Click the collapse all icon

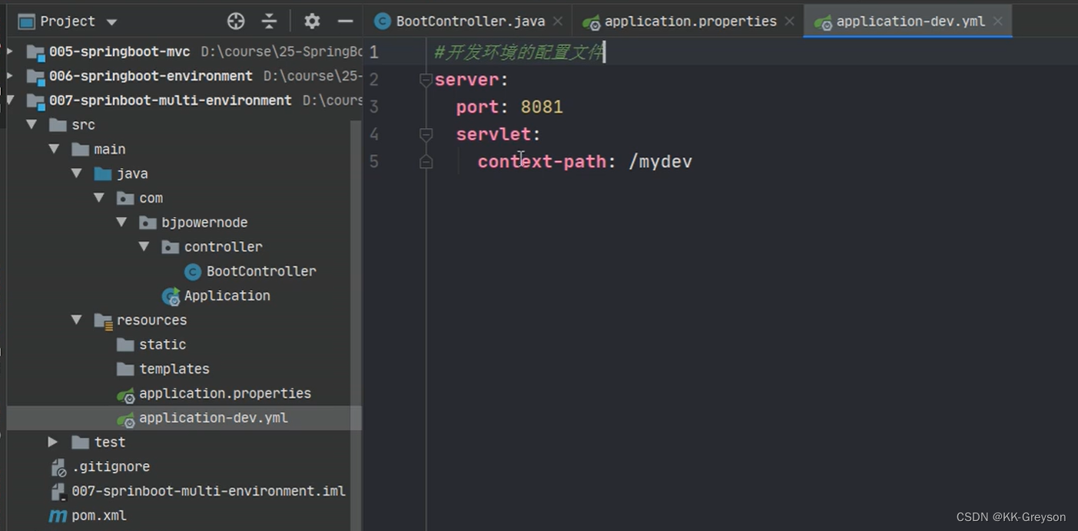[269, 21]
